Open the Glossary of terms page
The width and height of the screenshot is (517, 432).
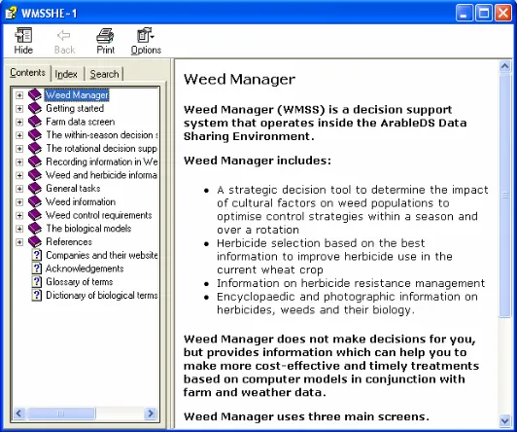[79, 282]
